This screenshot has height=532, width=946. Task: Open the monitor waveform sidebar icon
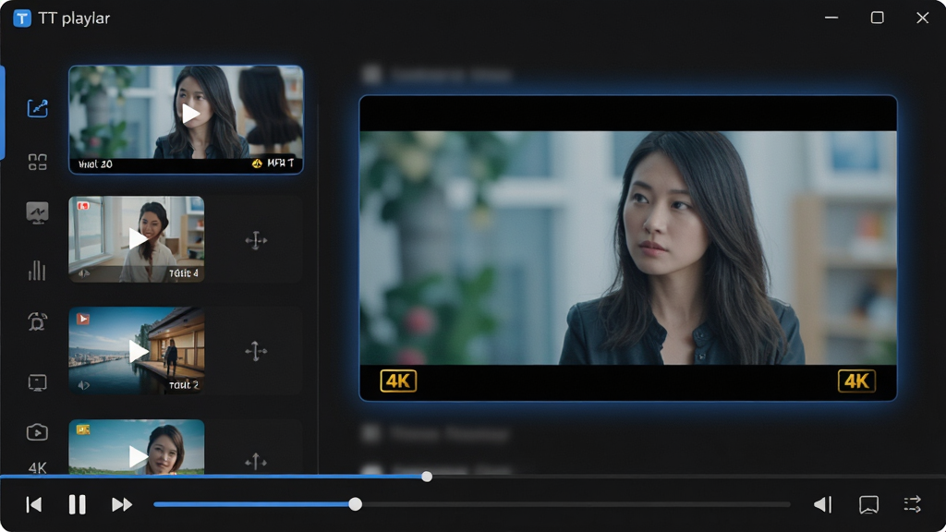pyautogui.click(x=37, y=213)
